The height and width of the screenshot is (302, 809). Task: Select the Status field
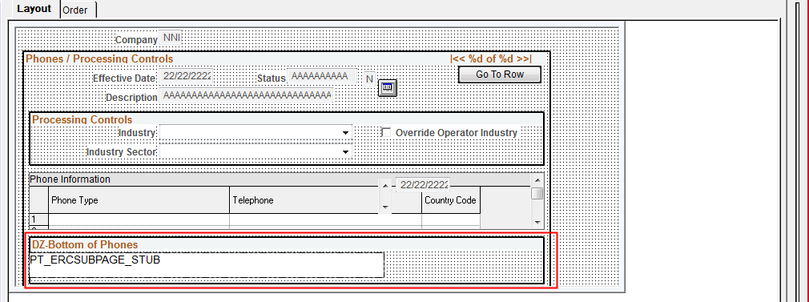coord(322,76)
